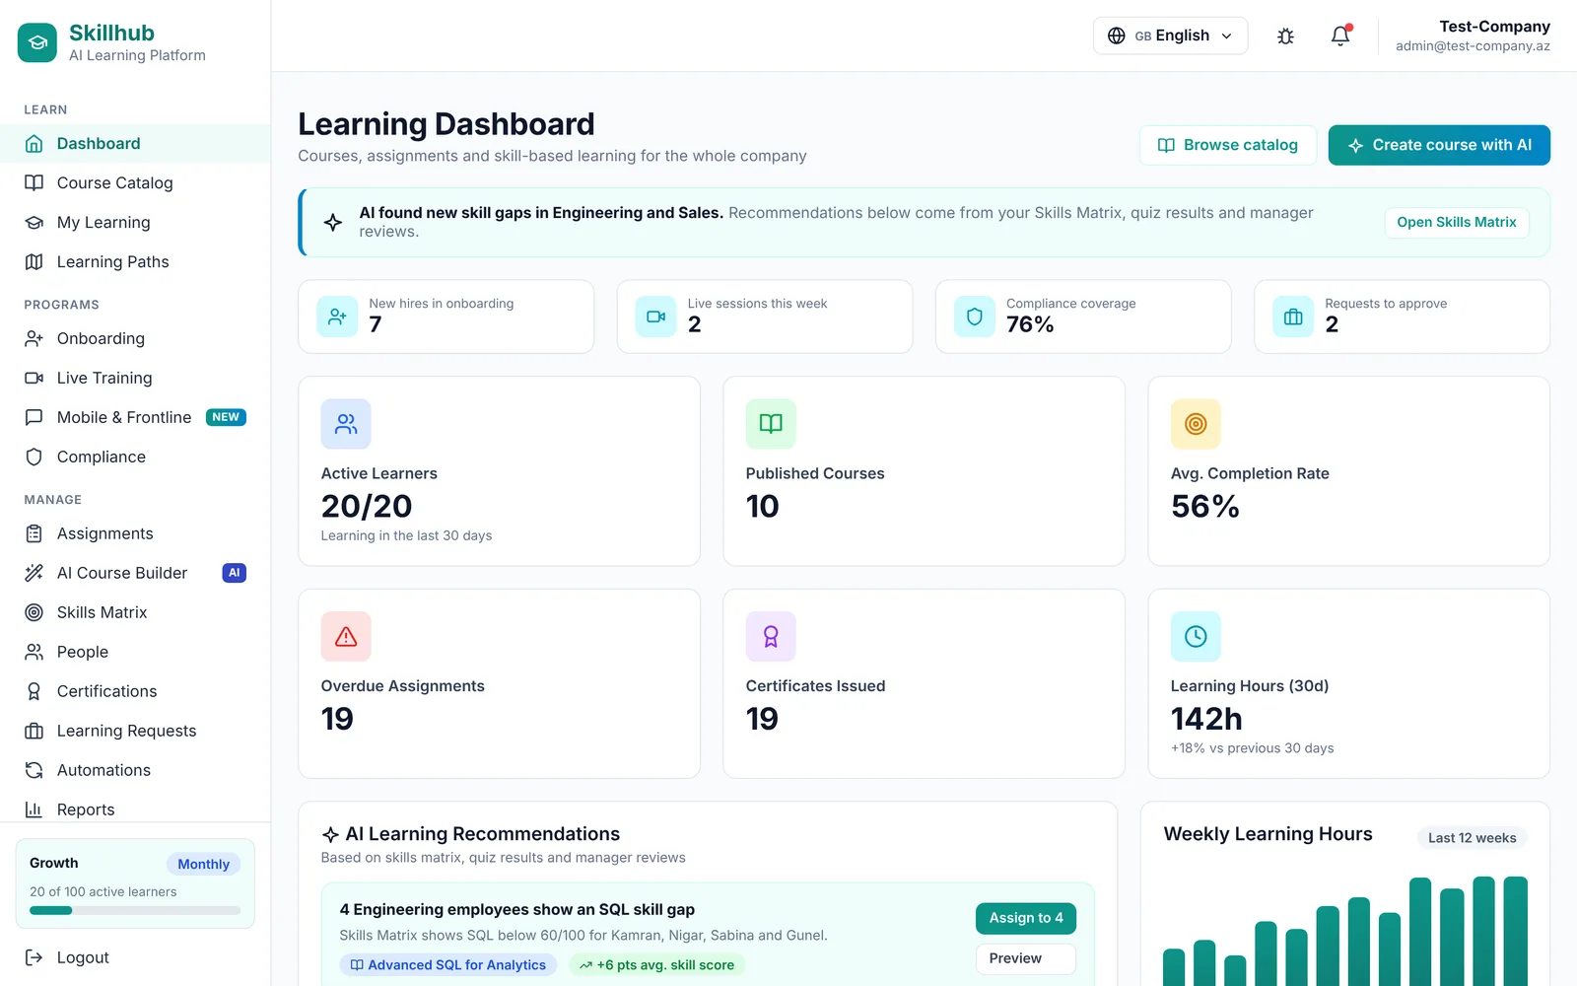Open My Learning page
The height and width of the screenshot is (986, 1577).
(135, 223)
